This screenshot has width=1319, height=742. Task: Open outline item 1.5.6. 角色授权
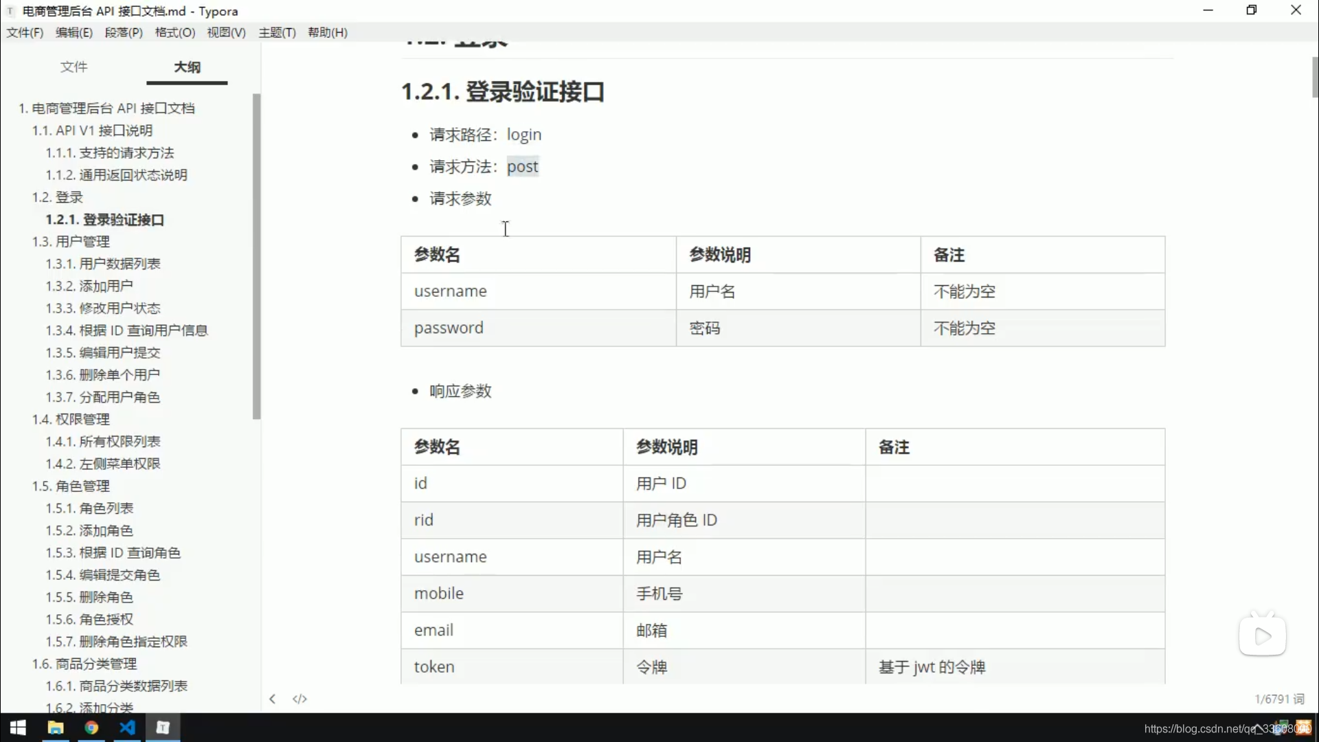(x=89, y=619)
